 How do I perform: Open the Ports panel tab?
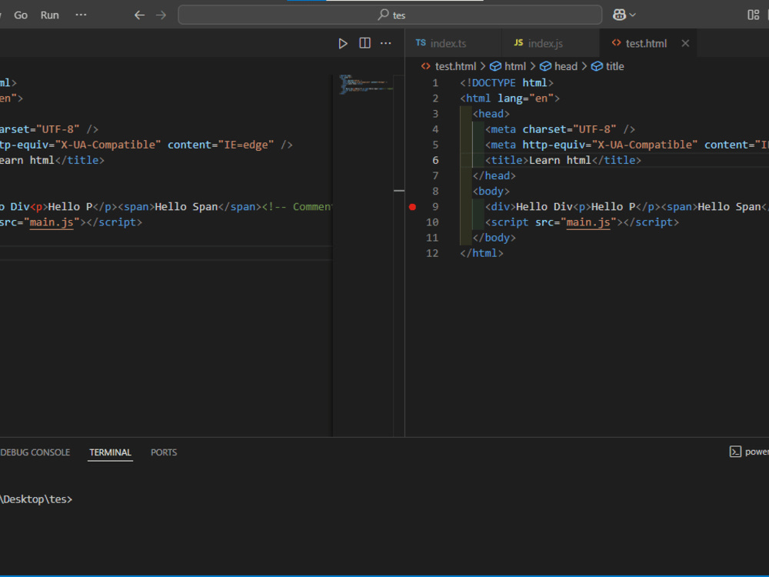pos(164,452)
